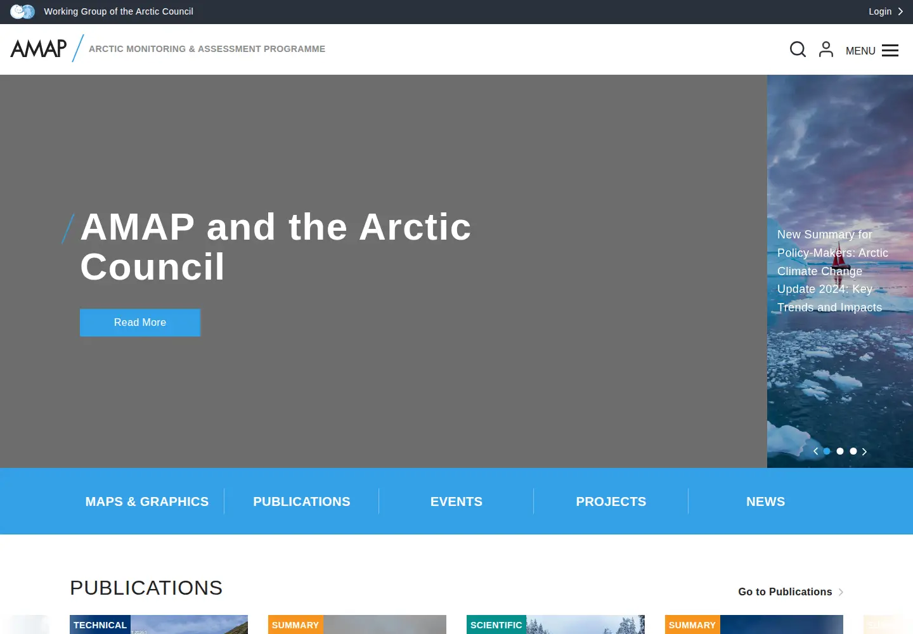Click Arctic Monitoring & Assessment Programme title
The image size is (913, 634).
point(207,49)
